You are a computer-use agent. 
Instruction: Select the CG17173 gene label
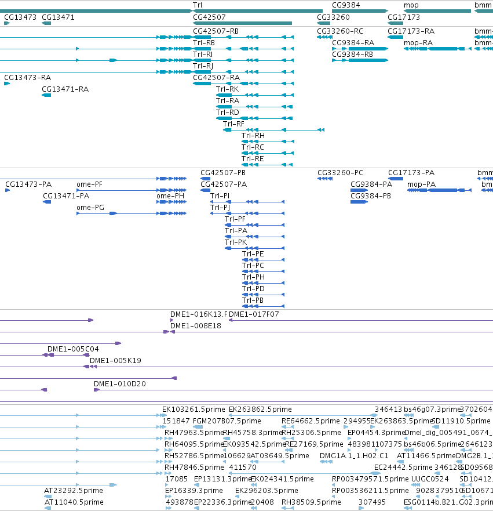click(x=404, y=17)
